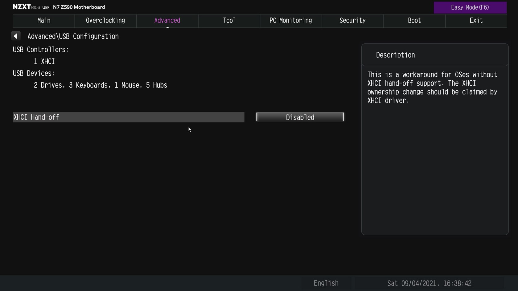Click the 2 Drives, 3 Keyboards device list
This screenshot has width=518, height=291.
coord(101,85)
